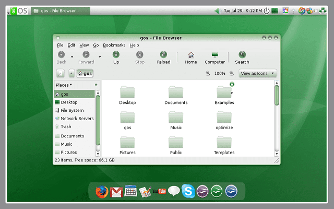Close the Places side pane

pos(96,85)
